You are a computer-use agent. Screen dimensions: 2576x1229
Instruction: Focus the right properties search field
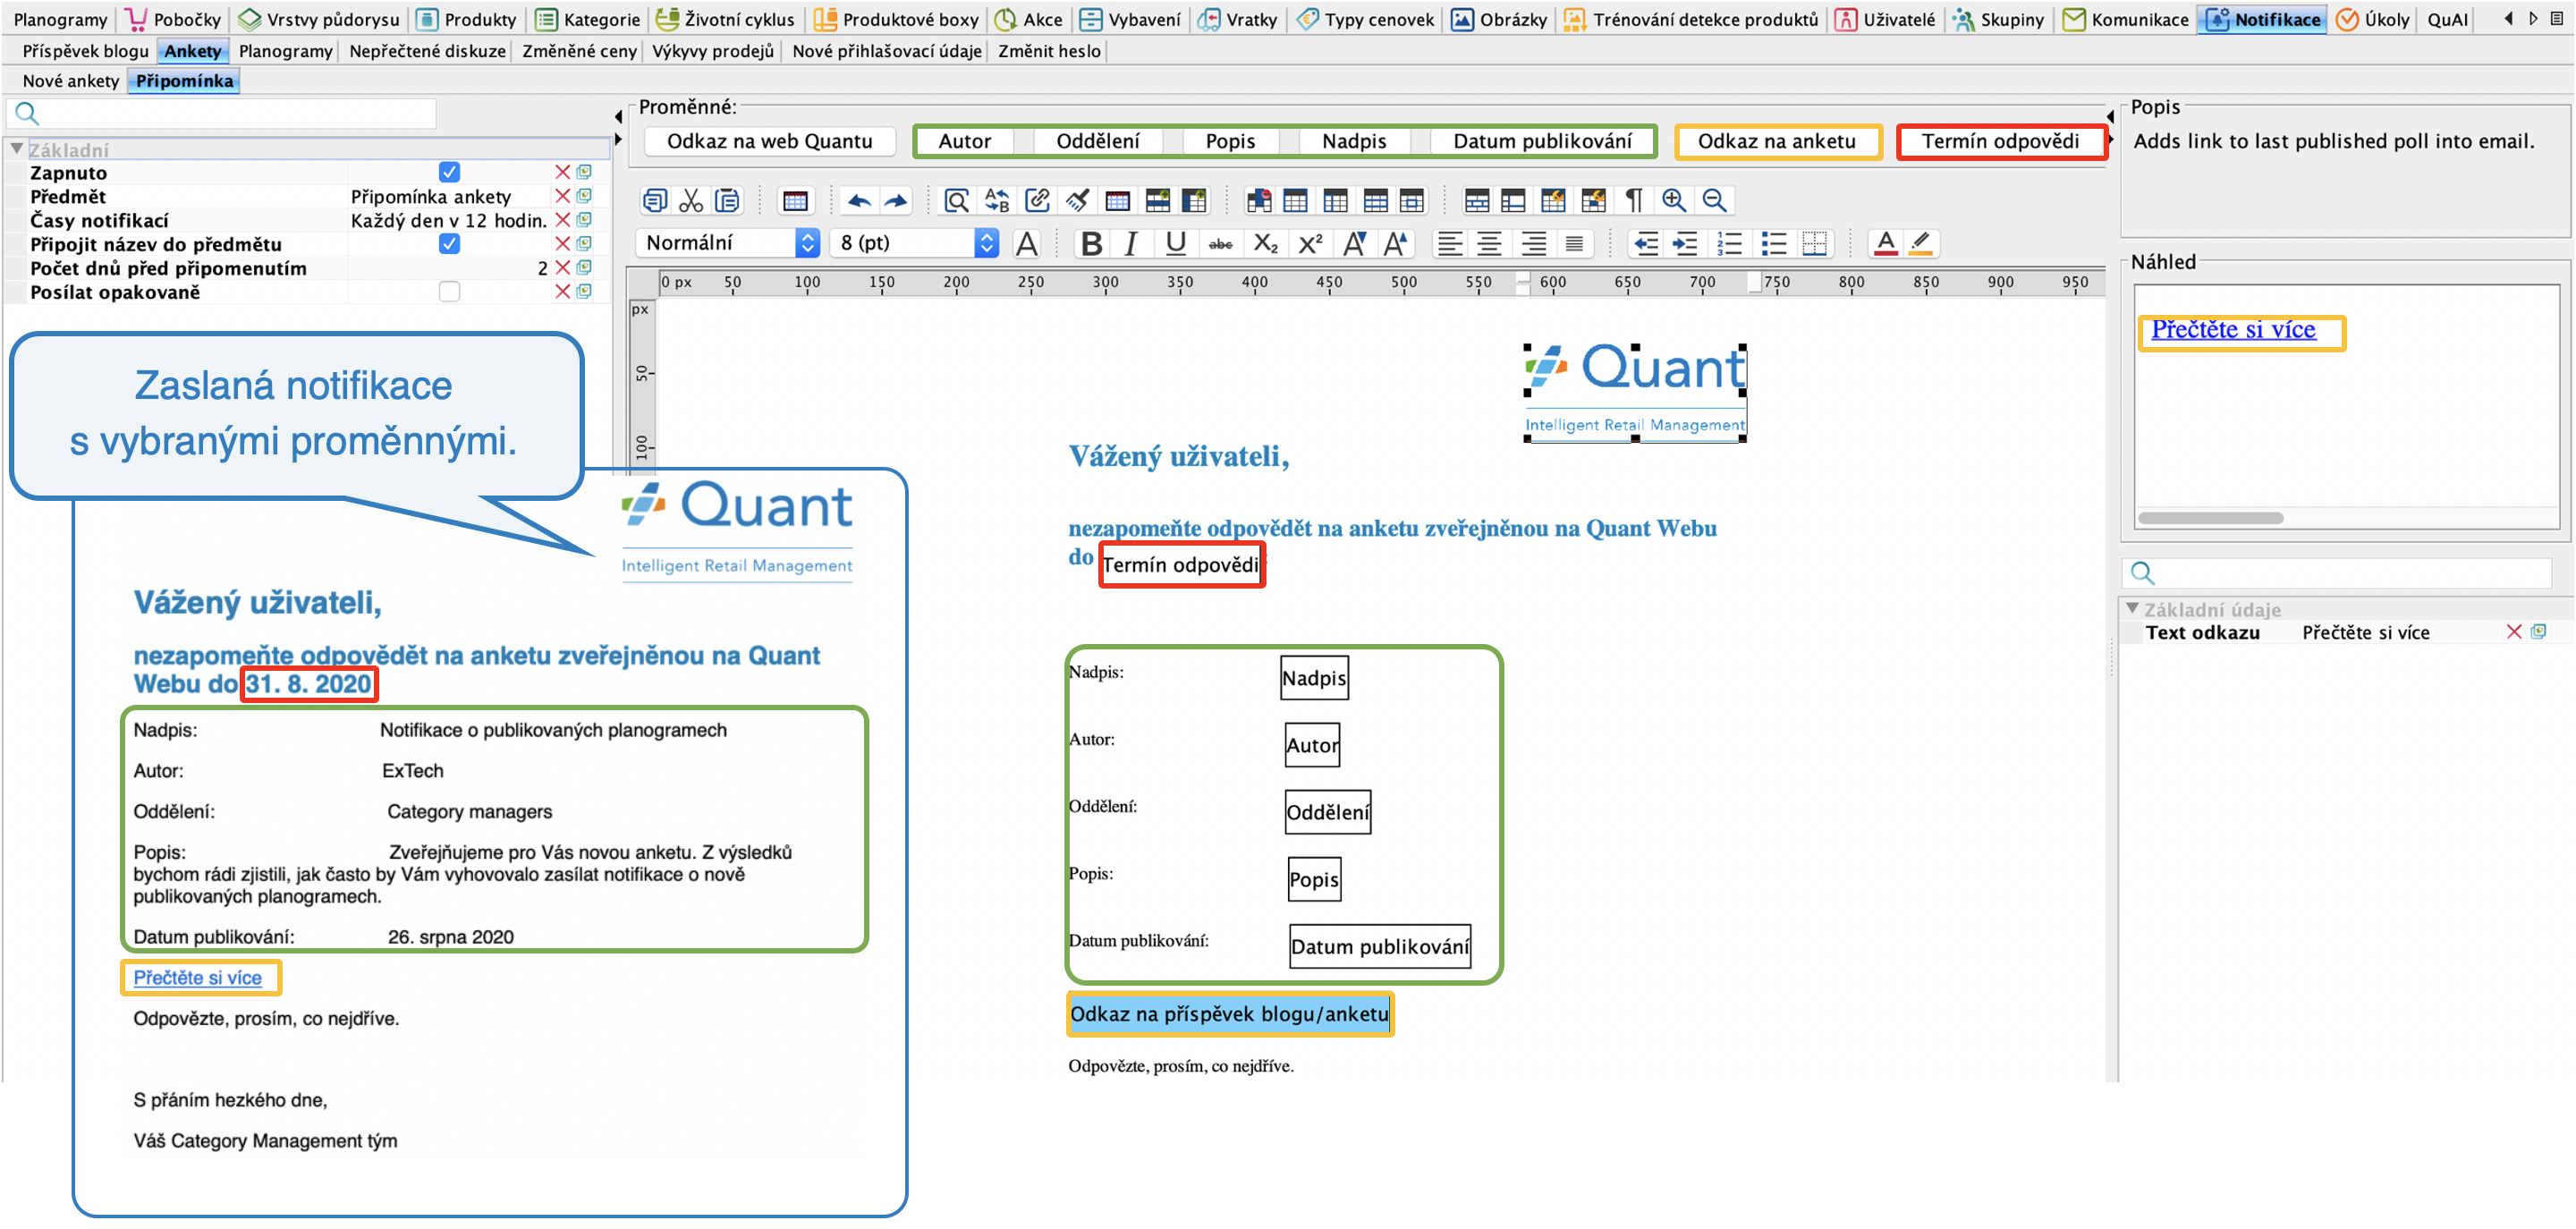[x=2337, y=573]
